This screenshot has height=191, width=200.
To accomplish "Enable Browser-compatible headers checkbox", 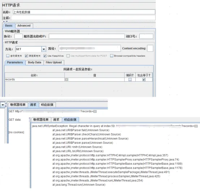I will (112, 56).
